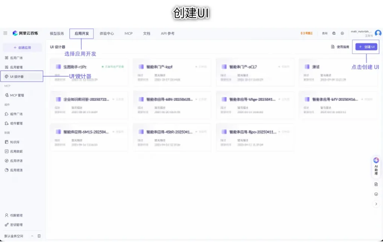Click the globe language icon in header
383x242 pixels.
pos(334,33)
